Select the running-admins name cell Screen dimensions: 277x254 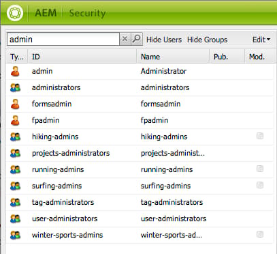[x=167, y=169]
